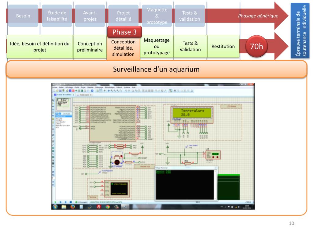Open FileZilla from the taskbar
Screen dimensions: 313x234
click(x=99, y=207)
